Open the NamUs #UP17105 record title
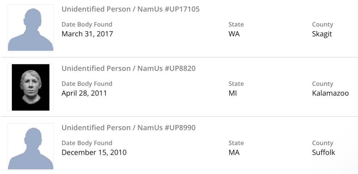 (130, 9)
